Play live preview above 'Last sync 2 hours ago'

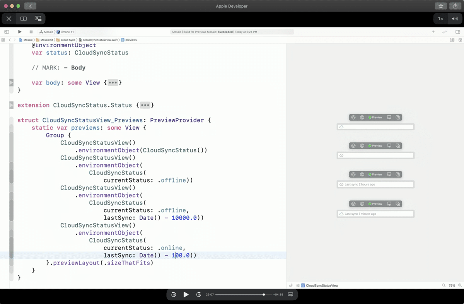pyautogui.click(x=353, y=174)
